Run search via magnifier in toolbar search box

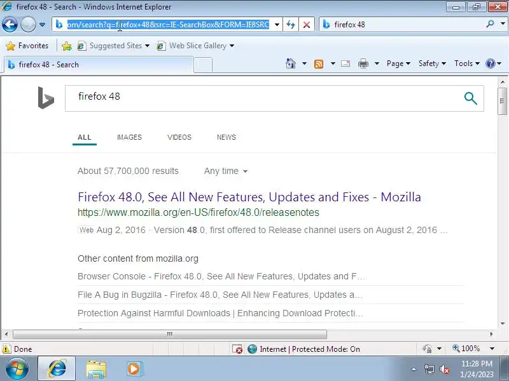pos(490,24)
